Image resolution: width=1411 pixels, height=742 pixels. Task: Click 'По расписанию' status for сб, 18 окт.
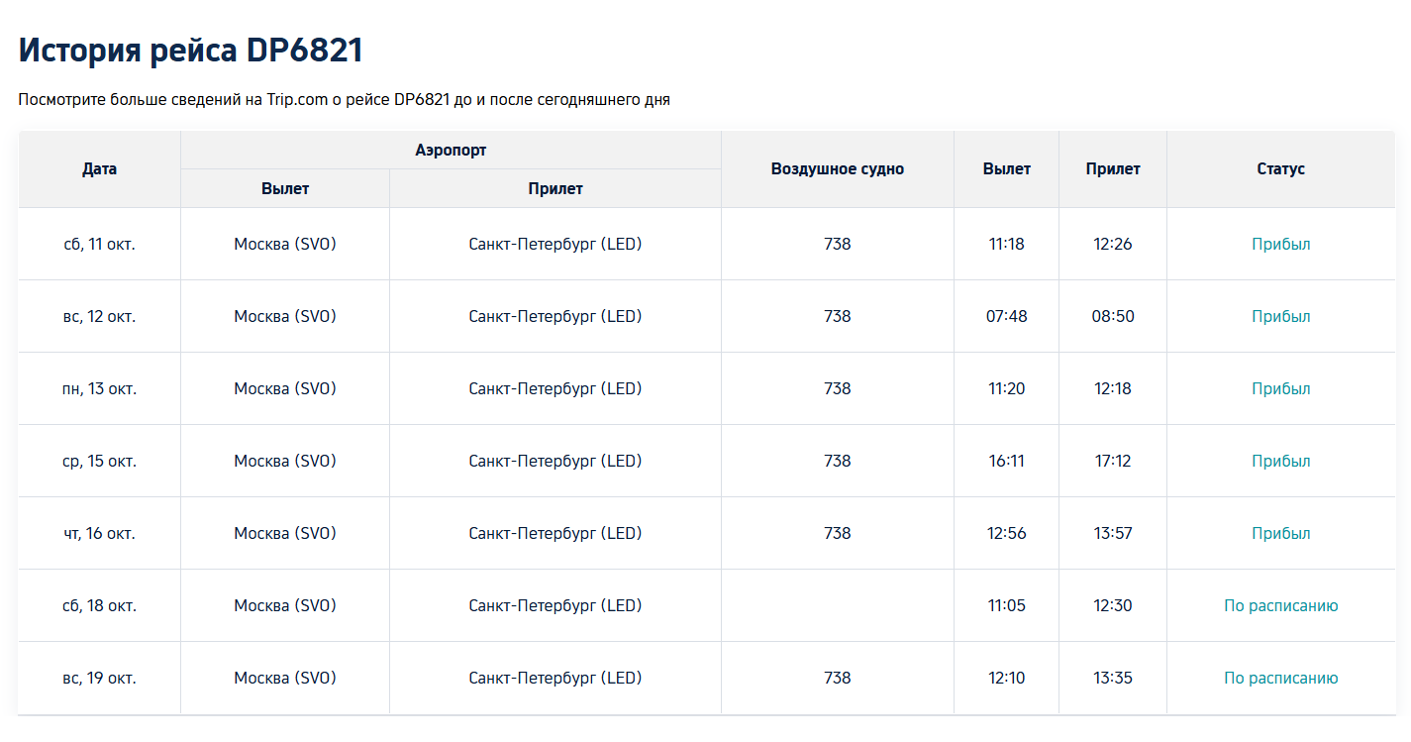click(1280, 605)
